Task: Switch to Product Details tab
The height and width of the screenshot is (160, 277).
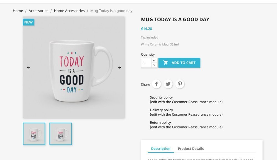Action: [191, 149]
